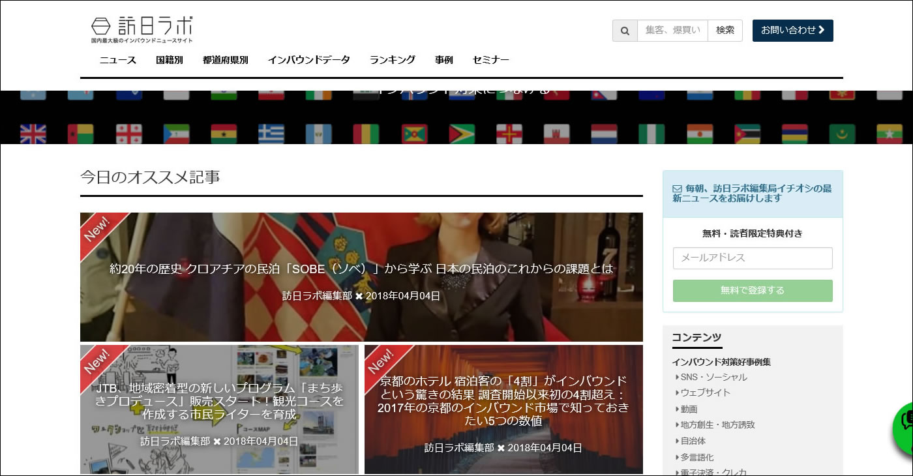Click the インバウンド対策好事例集 heading
913x476 pixels.
[x=721, y=362]
